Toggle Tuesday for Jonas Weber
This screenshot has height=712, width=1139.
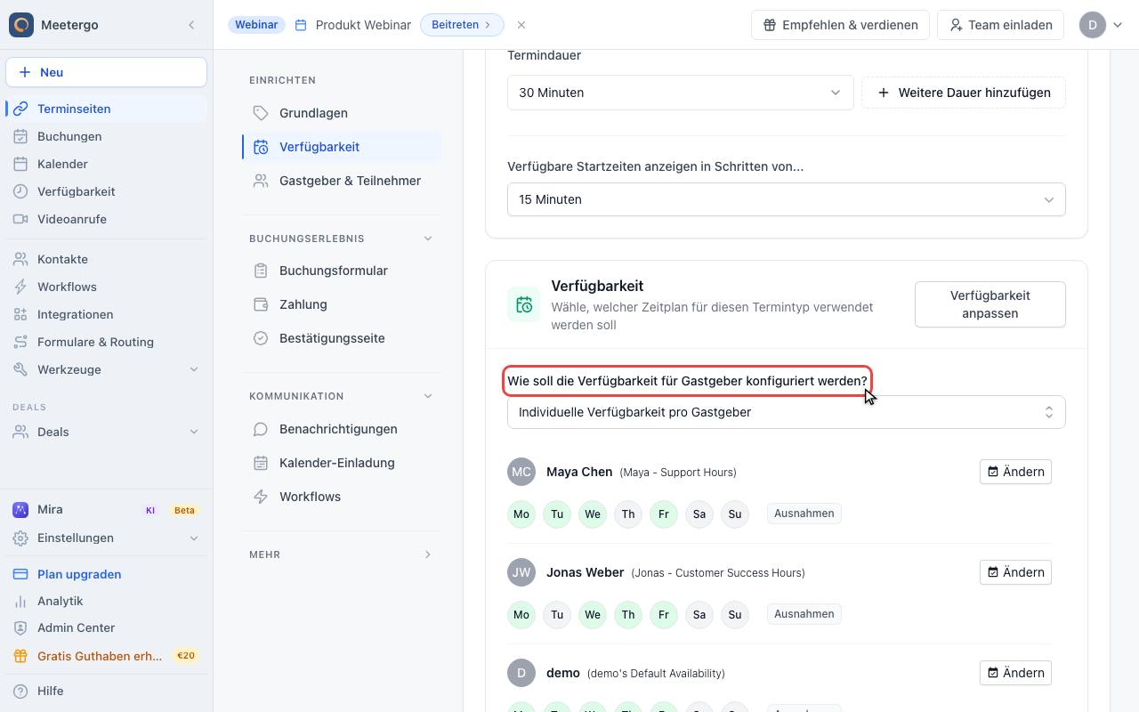point(557,614)
